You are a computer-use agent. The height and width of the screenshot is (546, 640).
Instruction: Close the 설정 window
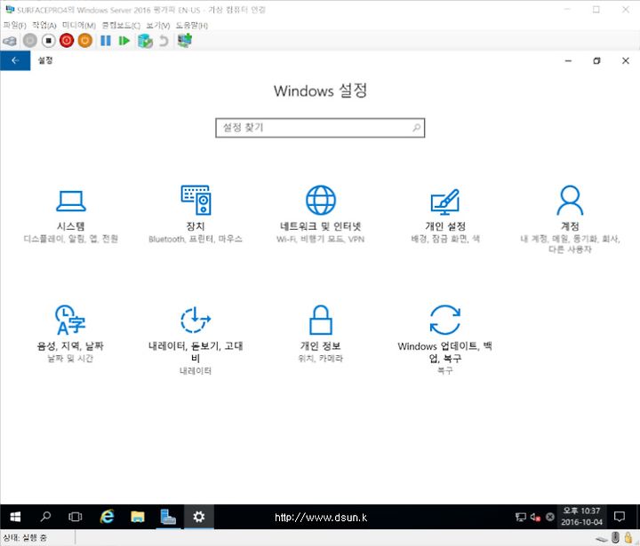[x=625, y=60]
